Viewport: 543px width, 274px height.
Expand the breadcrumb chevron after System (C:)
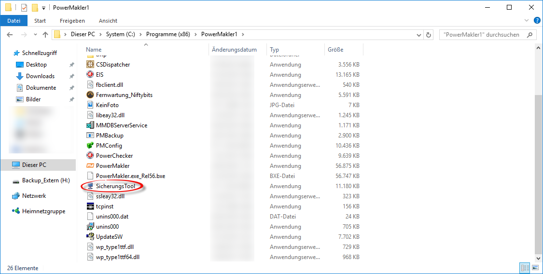pos(140,34)
